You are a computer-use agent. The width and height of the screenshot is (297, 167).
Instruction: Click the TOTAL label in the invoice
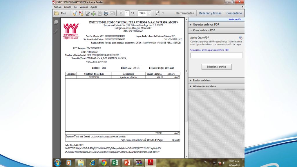159,133
